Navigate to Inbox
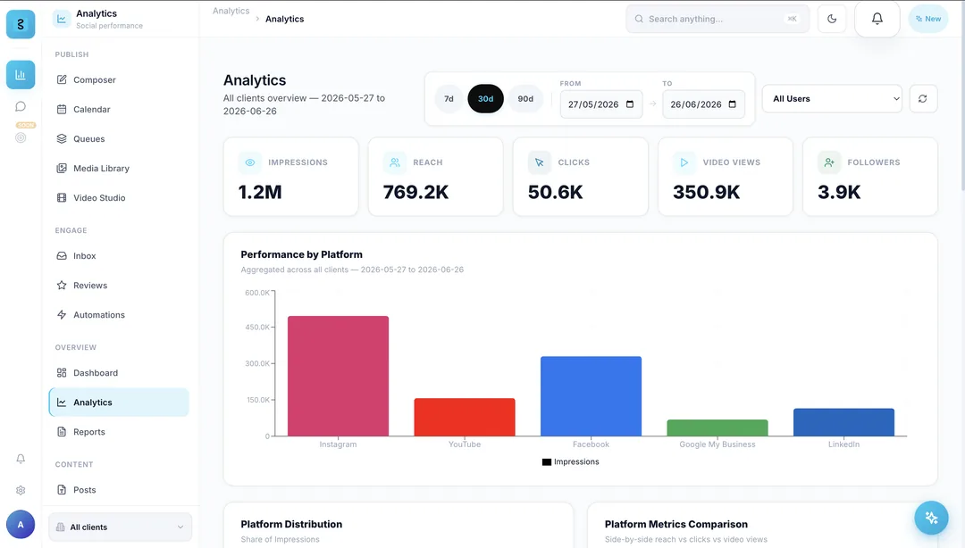Image resolution: width=965 pixels, height=548 pixels. tap(119, 255)
